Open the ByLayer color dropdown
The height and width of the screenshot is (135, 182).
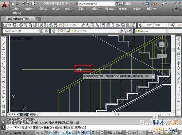coord(165,31)
